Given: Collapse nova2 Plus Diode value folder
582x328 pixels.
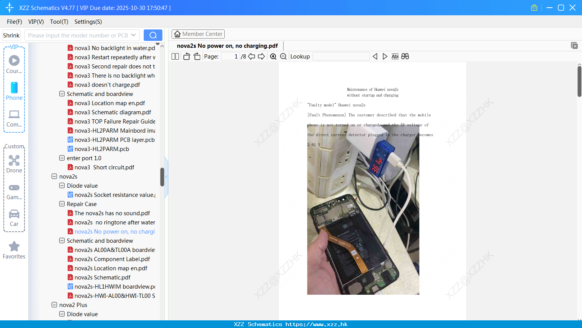Looking at the screenshot, I should [x=62, y=314].
